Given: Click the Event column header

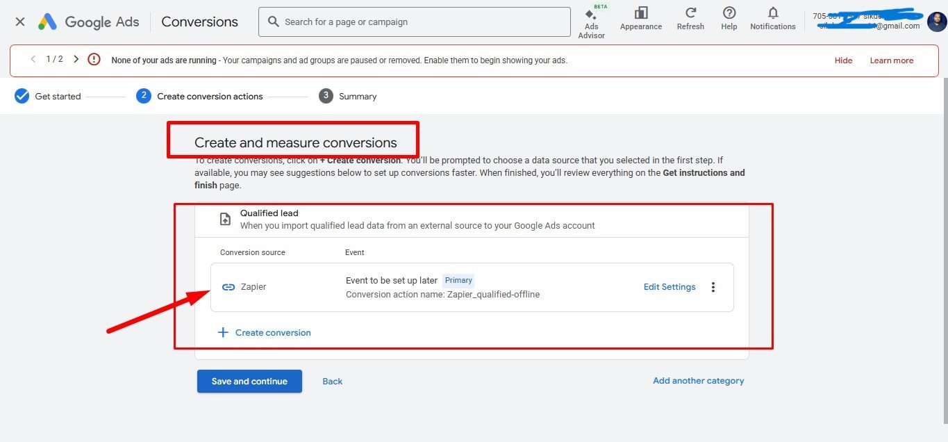Looking at the screenshot, I should pyautogui.click(x=355, y=252).
